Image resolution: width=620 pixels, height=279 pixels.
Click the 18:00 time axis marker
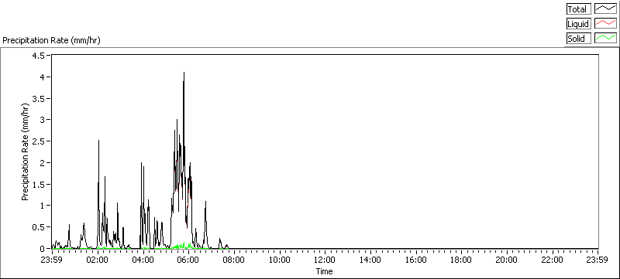pyautogui.click(x=461, y=260)
